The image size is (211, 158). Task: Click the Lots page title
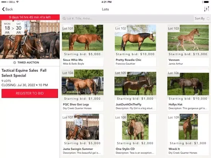pyautogui.click(x=105, y=9)
